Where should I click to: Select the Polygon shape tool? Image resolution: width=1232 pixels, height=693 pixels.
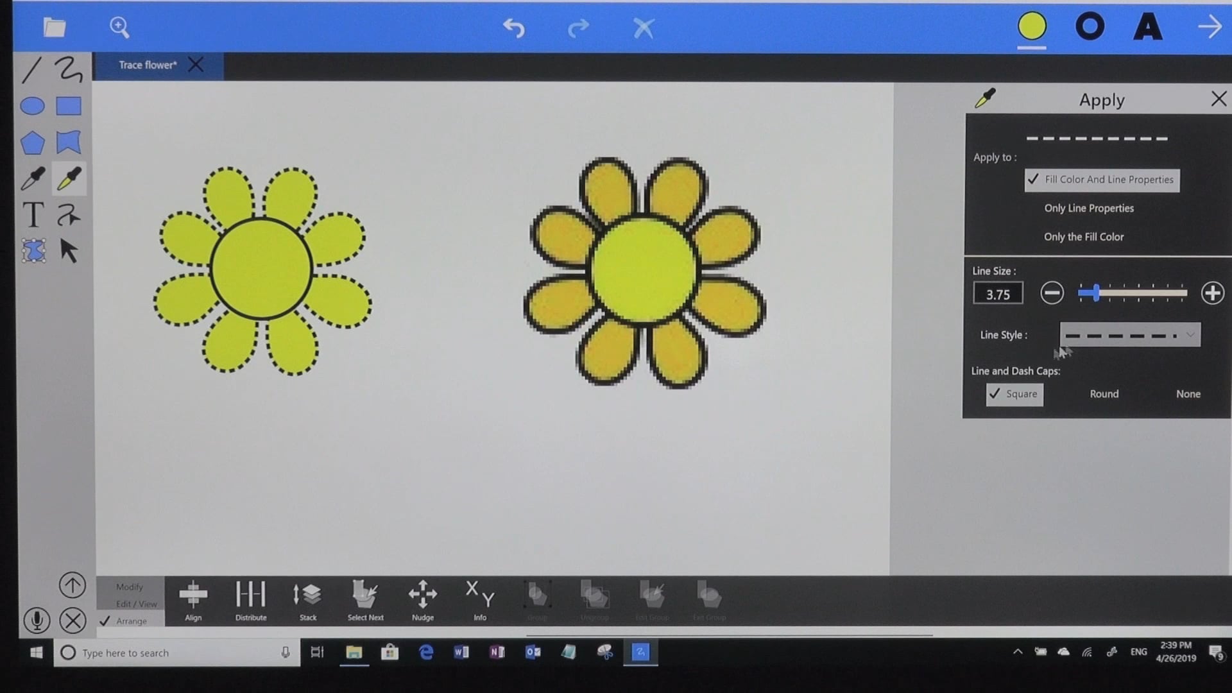click(32, 142)
